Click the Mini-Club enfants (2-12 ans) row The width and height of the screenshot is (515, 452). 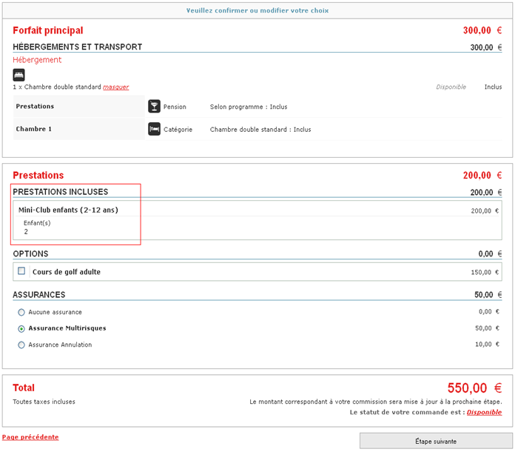(68, 210)
